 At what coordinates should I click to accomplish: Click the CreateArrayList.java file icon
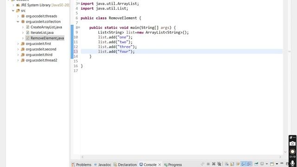pyautogui.click(x=28, y=27)
